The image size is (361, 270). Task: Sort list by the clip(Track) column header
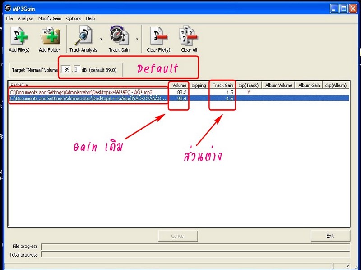249,85
